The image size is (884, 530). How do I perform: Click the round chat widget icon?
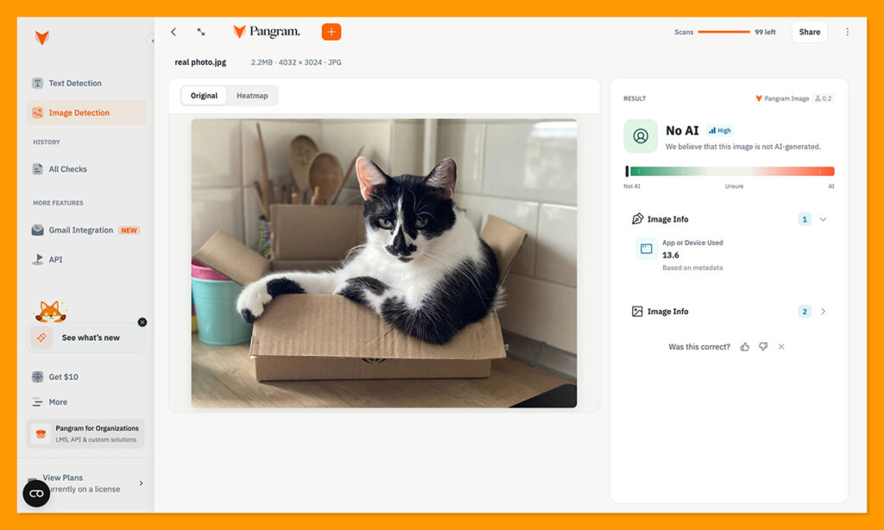(36, 494)
